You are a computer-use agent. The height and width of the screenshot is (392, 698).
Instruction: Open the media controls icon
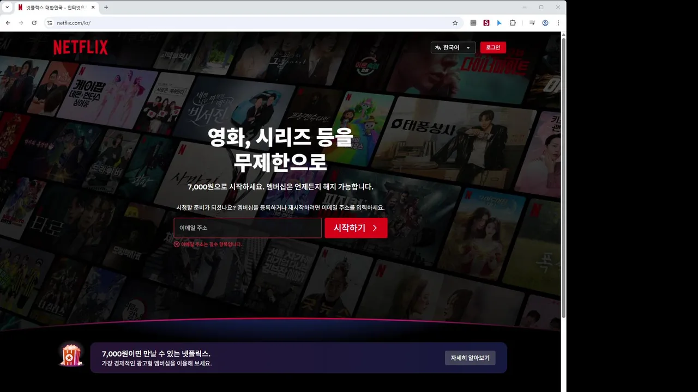(x=532, y=23)
